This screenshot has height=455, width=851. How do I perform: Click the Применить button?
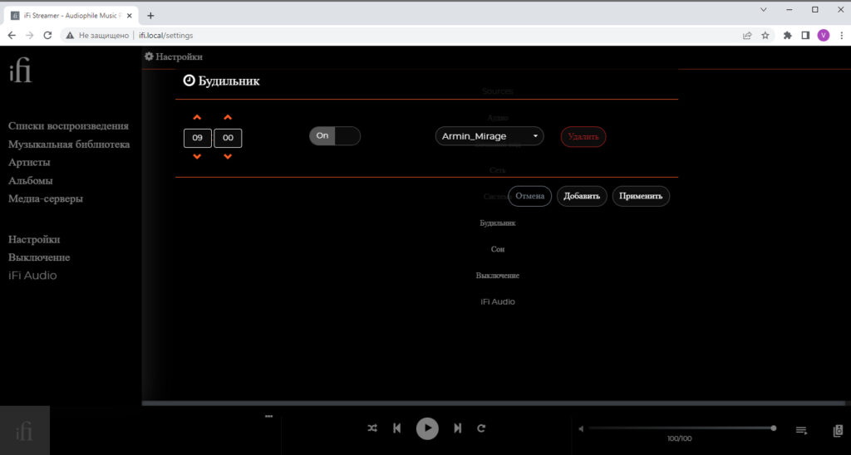click(x=641, y=196)
